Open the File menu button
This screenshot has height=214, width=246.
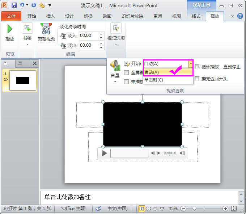tap(11, 16)
